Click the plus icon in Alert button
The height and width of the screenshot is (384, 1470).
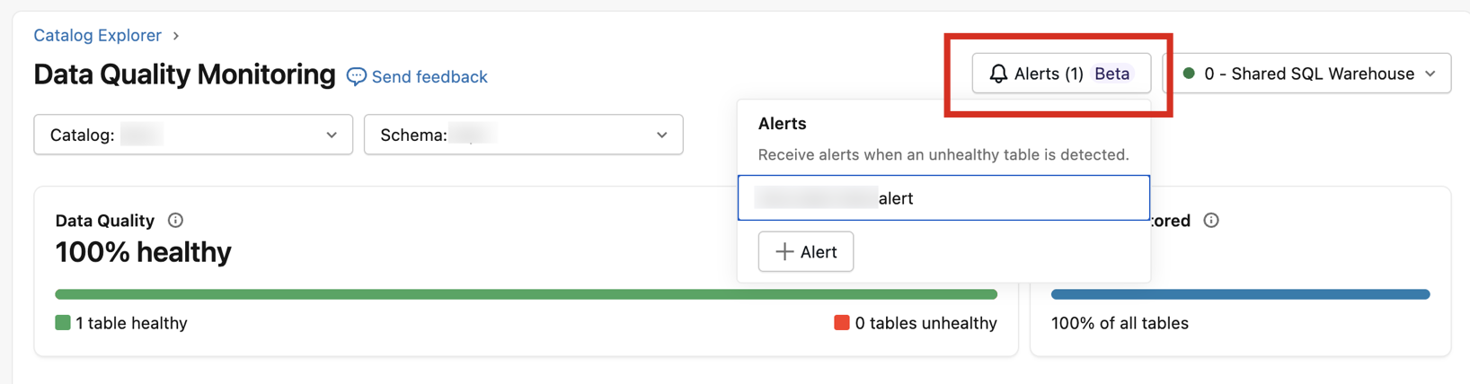coord(784,252)
